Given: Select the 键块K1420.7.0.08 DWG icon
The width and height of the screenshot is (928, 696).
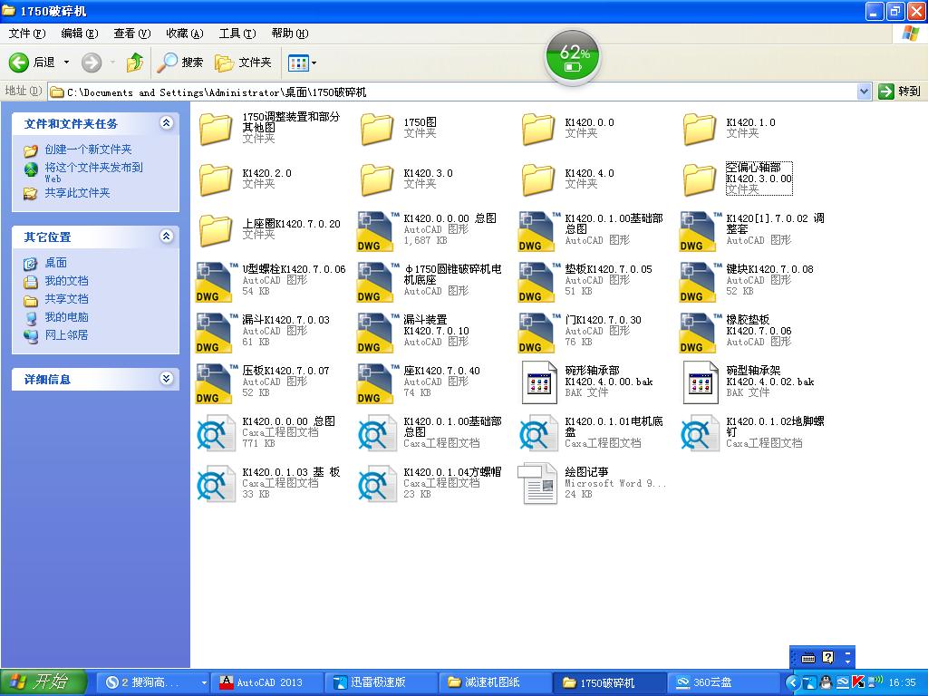Looking at the screenshot, I should pos(700,282).
